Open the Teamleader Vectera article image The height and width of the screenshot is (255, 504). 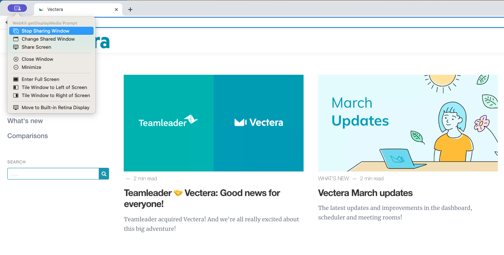(x=214, y=123)
